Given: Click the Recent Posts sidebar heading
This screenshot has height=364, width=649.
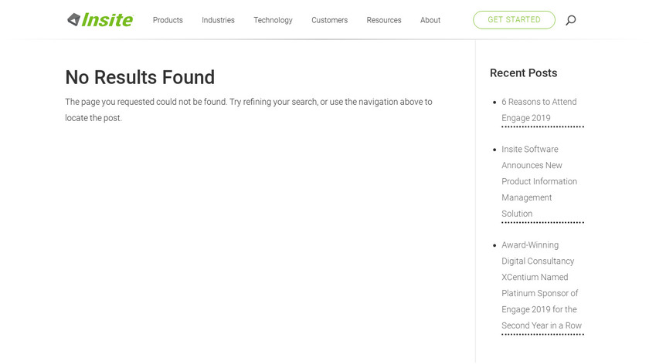Looking at the screenshot, I should [x=523, y=73].
